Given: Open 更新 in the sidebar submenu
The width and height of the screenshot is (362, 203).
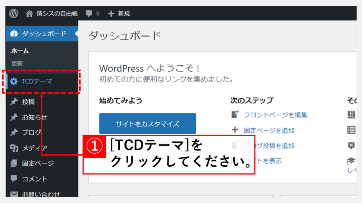Looking at the screenshot, I should [17, 64].
